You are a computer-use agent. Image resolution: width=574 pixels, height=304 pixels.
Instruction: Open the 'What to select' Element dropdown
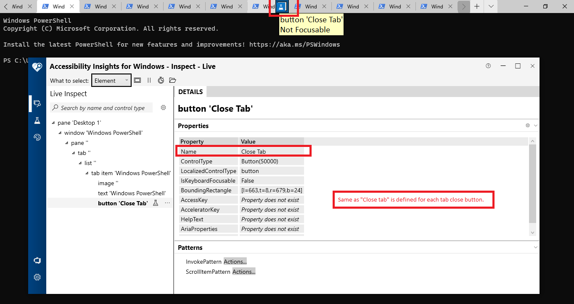pos(111,81)
